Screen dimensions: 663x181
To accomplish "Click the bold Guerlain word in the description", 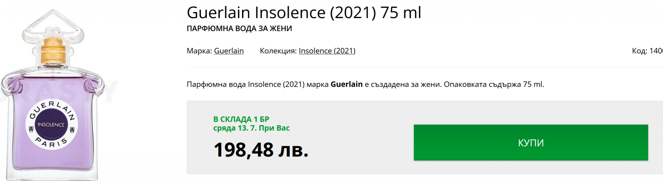I will coord(346,85).
